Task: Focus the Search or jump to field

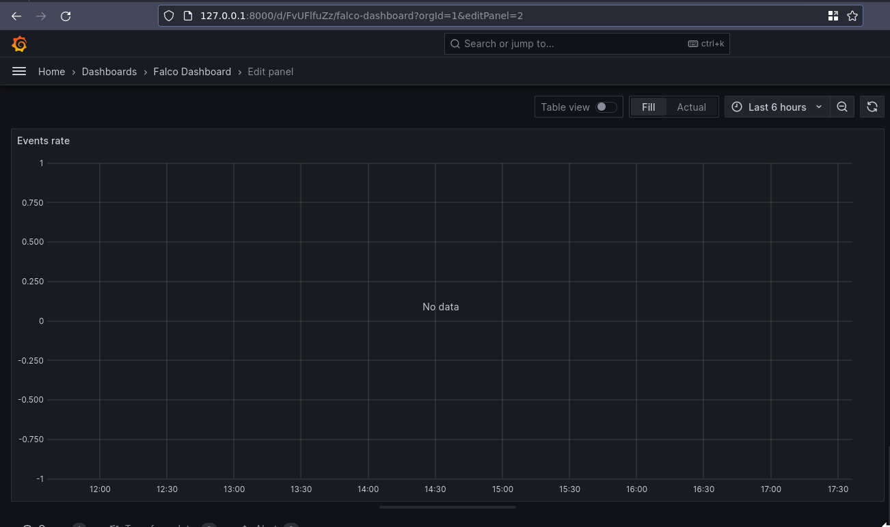Action: click(x=586, y=44)
